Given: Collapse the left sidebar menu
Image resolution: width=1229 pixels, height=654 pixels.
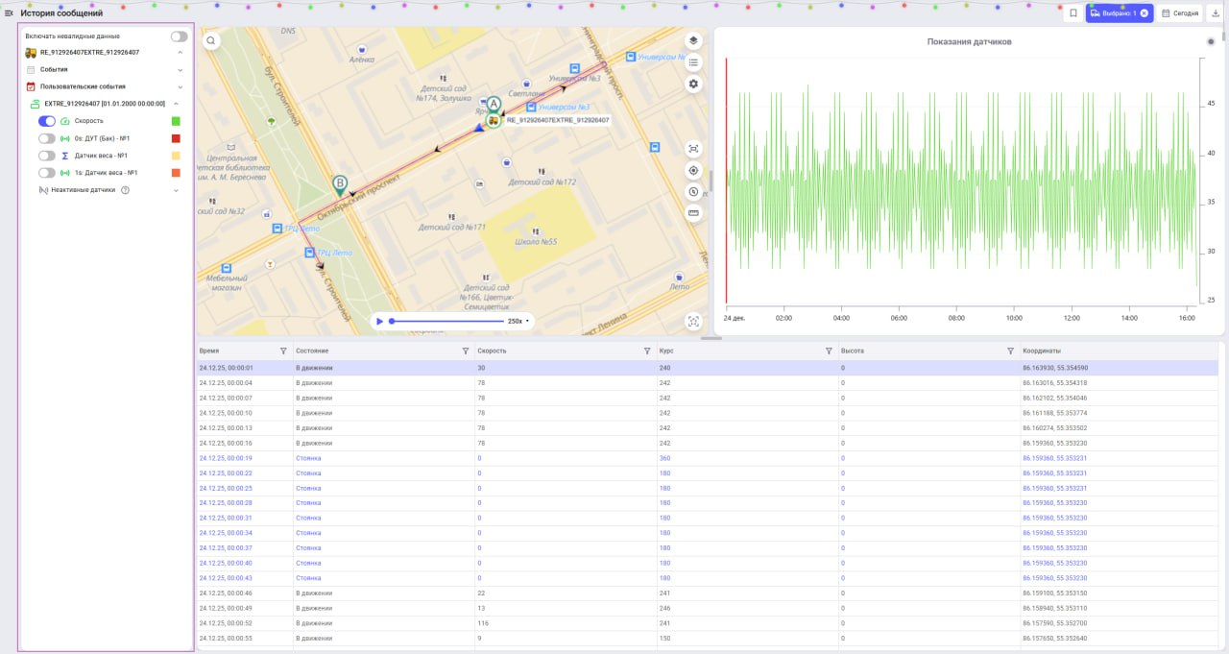Looking at the screenshot, I should (9, 13).
